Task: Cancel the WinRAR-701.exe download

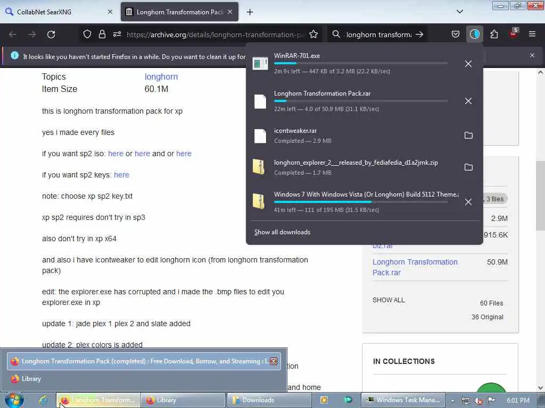Action: pos(468,64)
